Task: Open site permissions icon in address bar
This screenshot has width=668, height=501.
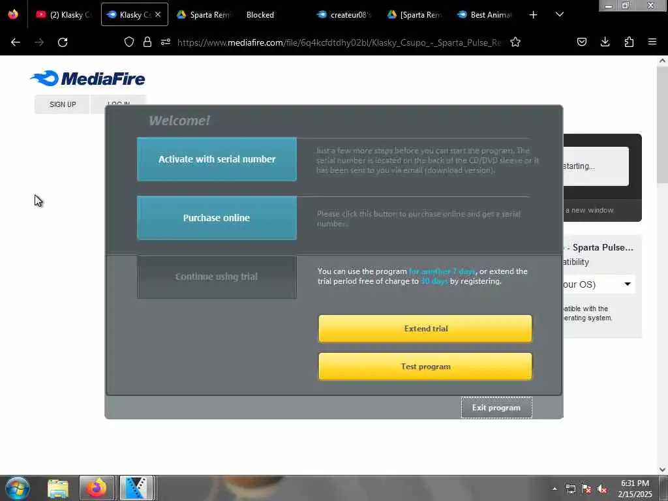Action: click(166, 42)
